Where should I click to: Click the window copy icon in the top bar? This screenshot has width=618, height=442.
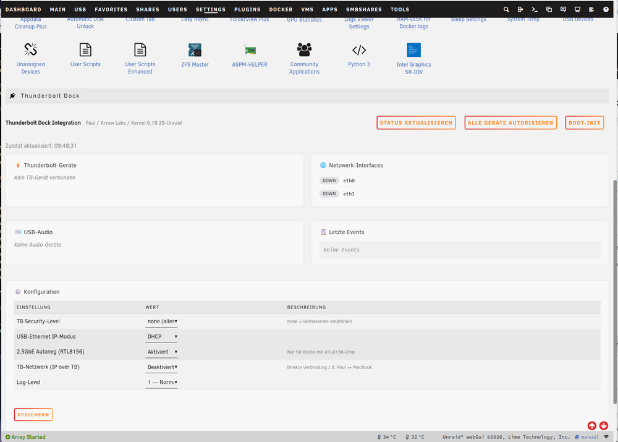click(x=549, y=9)
